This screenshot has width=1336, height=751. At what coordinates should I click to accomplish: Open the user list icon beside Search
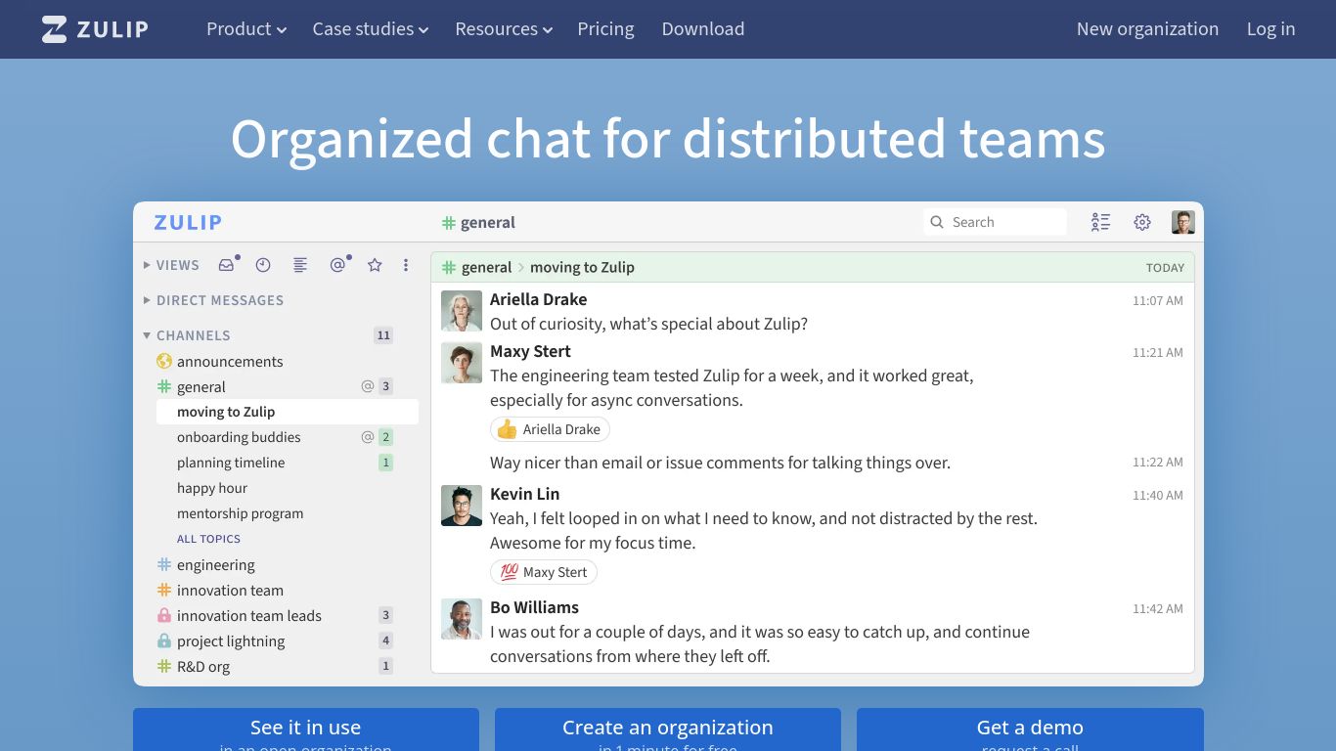pos(1101,222)
